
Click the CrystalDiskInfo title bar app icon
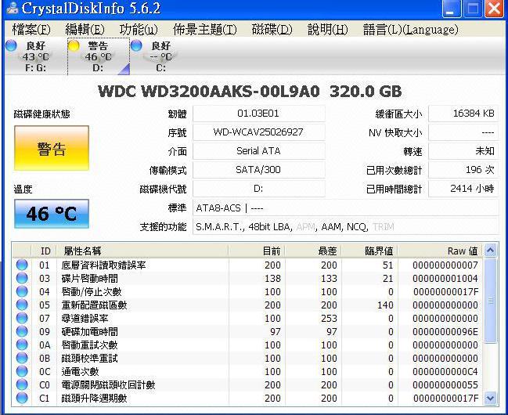tap(12, 8)
